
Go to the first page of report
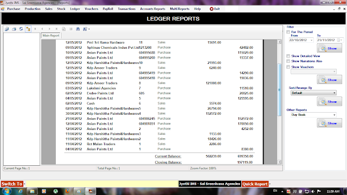[35, 29]
